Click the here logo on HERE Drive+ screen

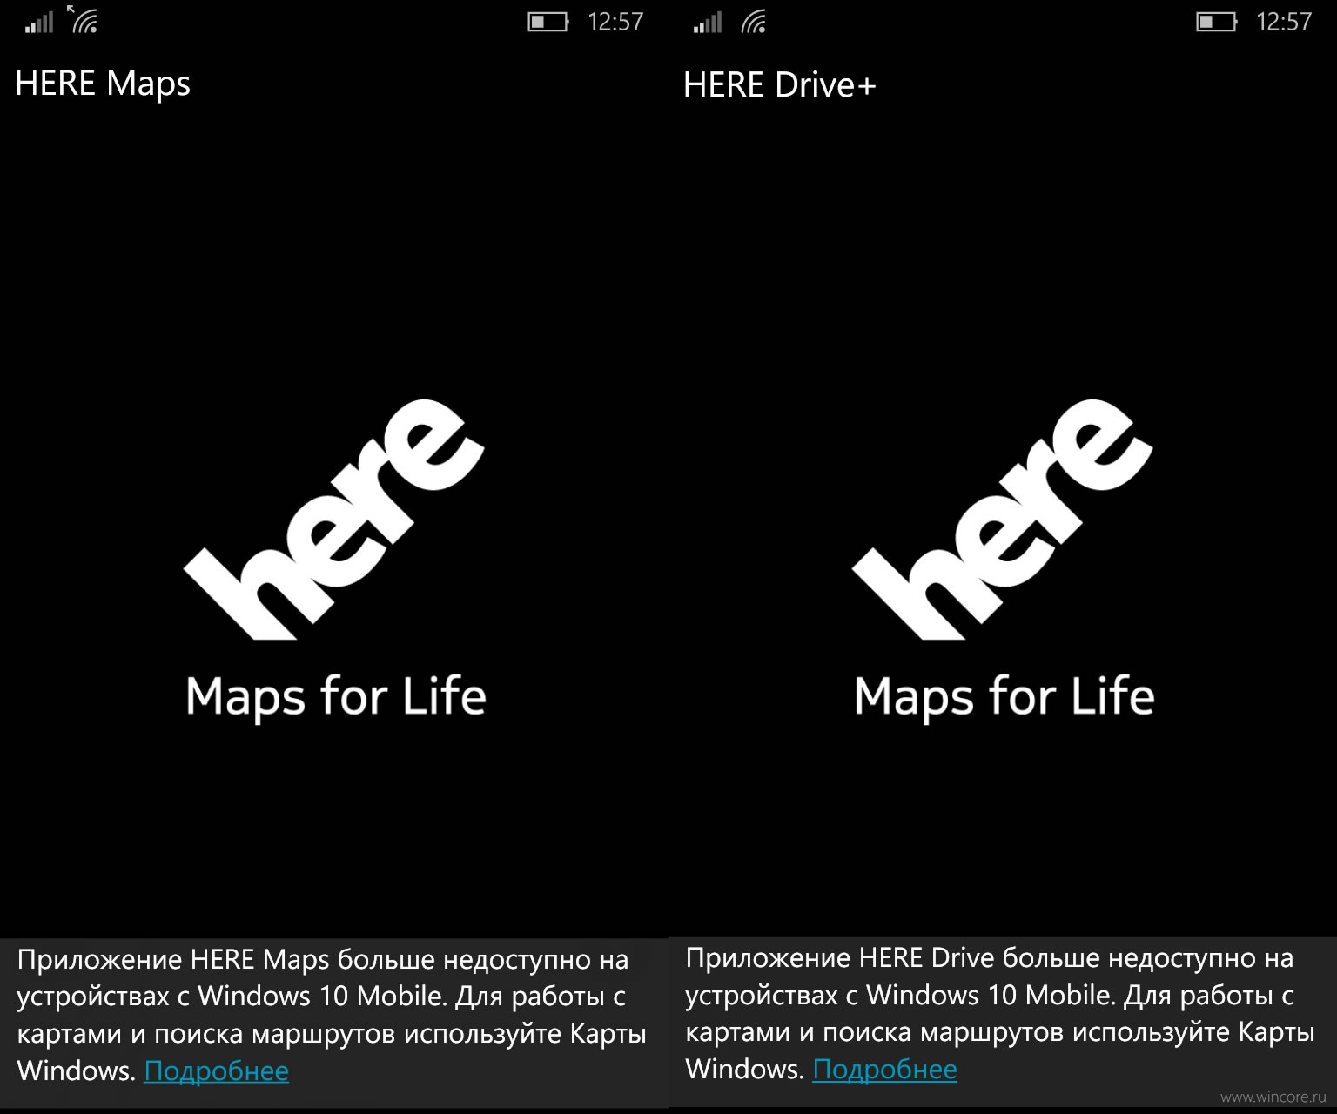pos(1003,520)
